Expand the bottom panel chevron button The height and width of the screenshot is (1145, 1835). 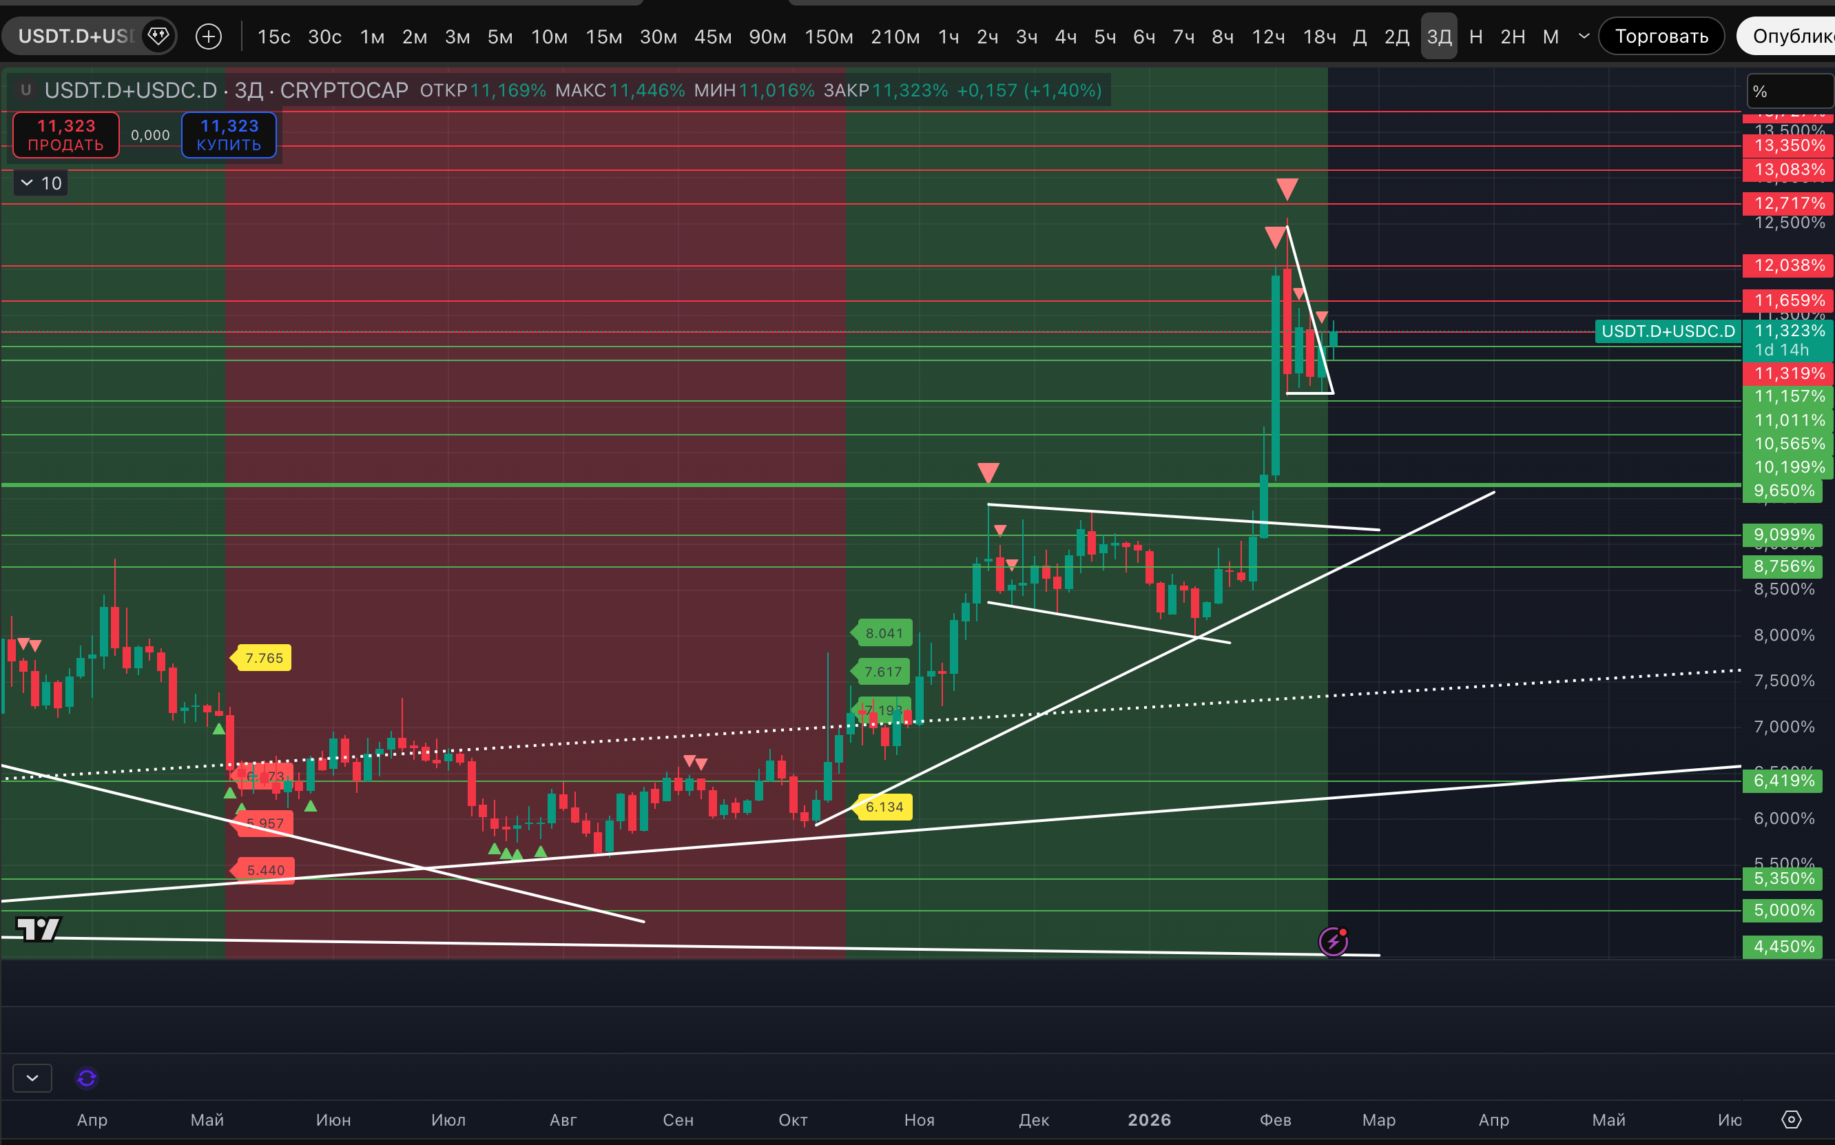click(x=32, y=1077)
